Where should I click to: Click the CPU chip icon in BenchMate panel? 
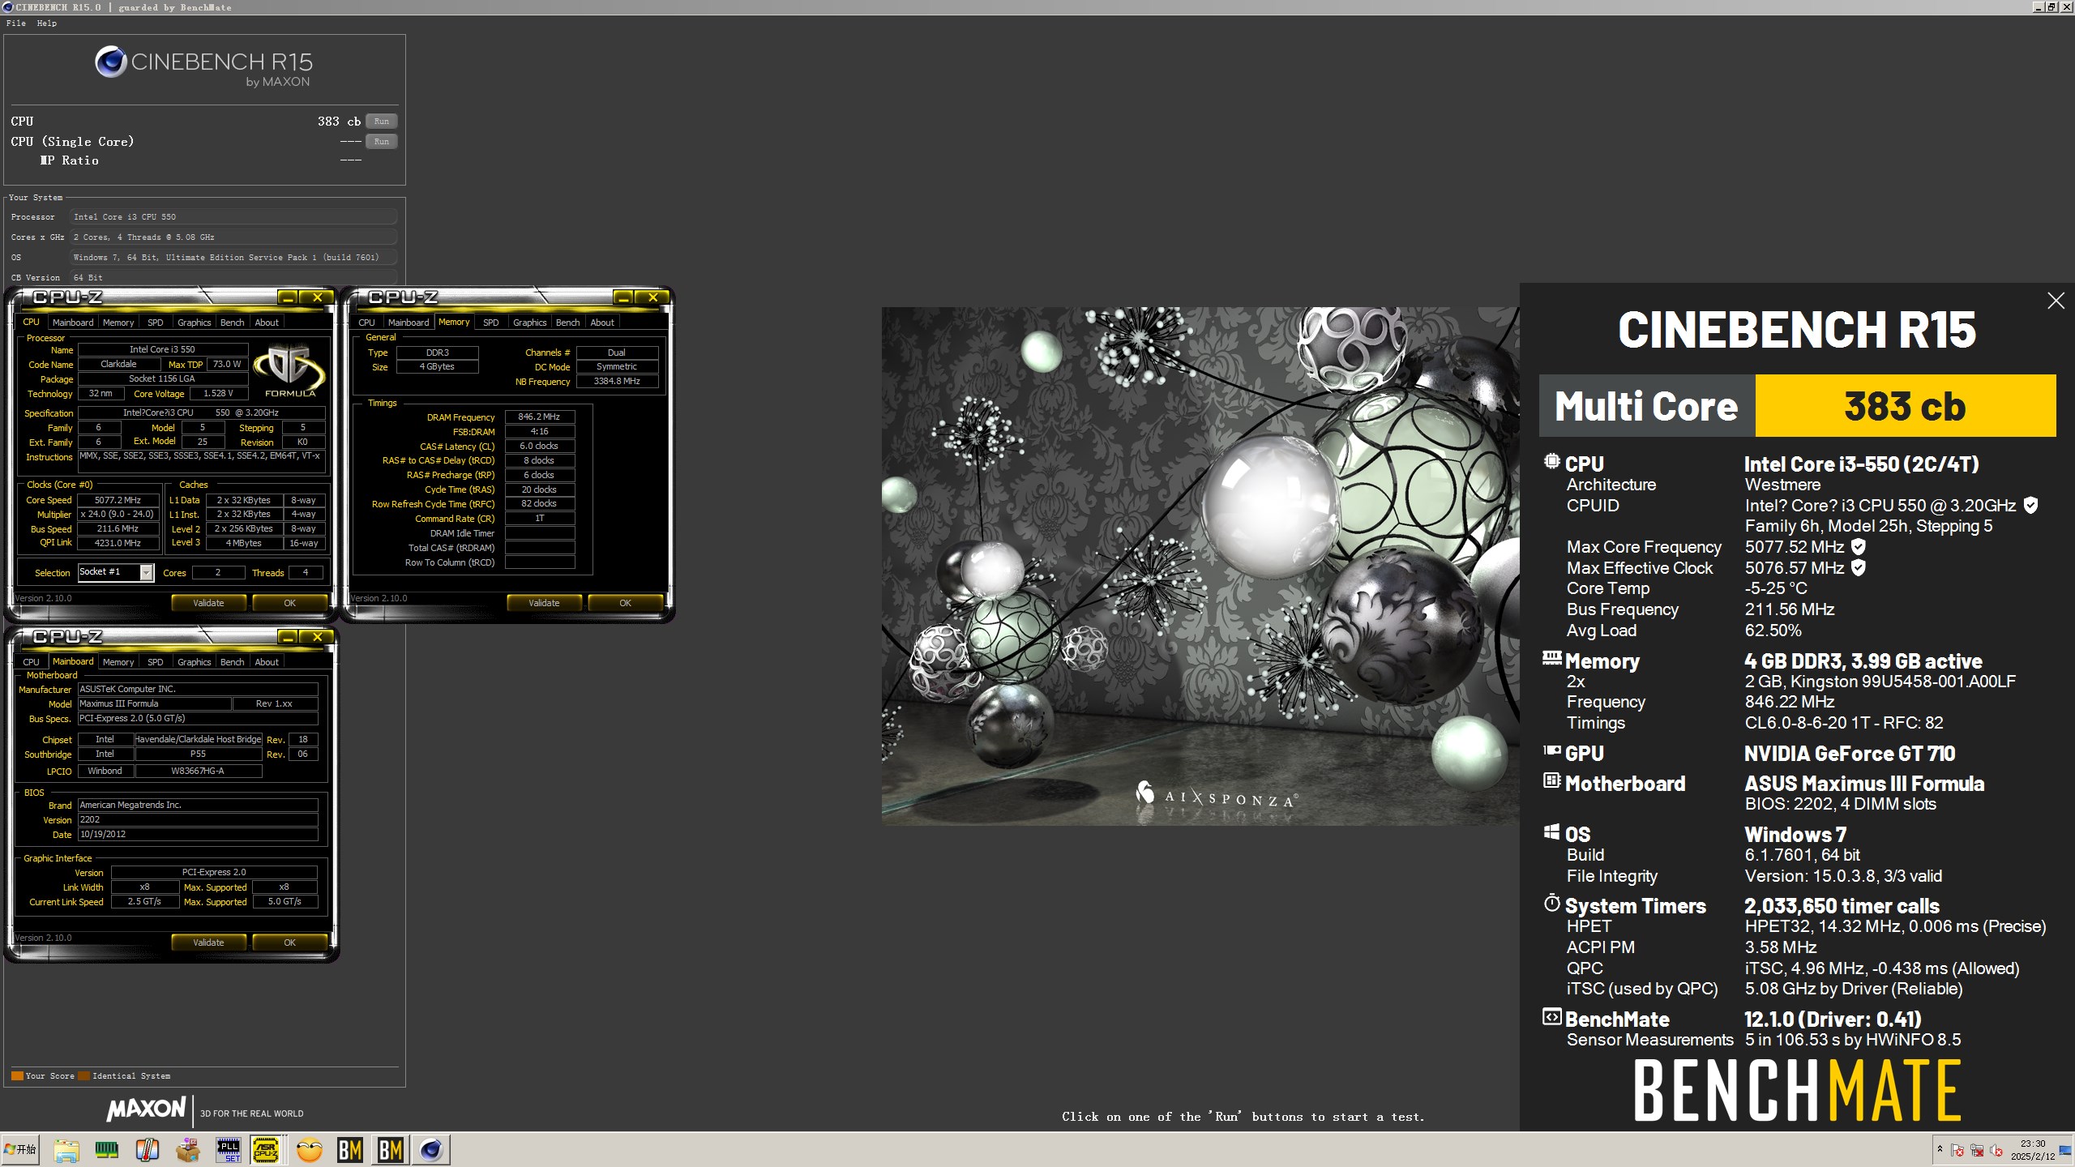(1551, 462)
